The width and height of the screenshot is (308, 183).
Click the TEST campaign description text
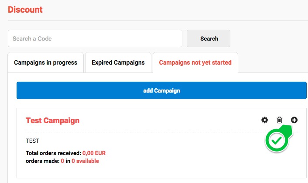click(32, 141)
